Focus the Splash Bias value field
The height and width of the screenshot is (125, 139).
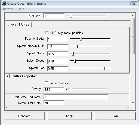(57, 69)
